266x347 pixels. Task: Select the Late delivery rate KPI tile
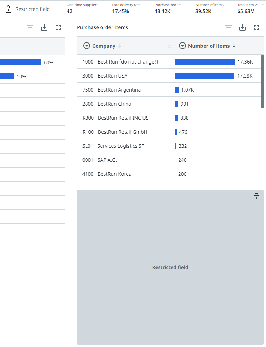[126, 8]
